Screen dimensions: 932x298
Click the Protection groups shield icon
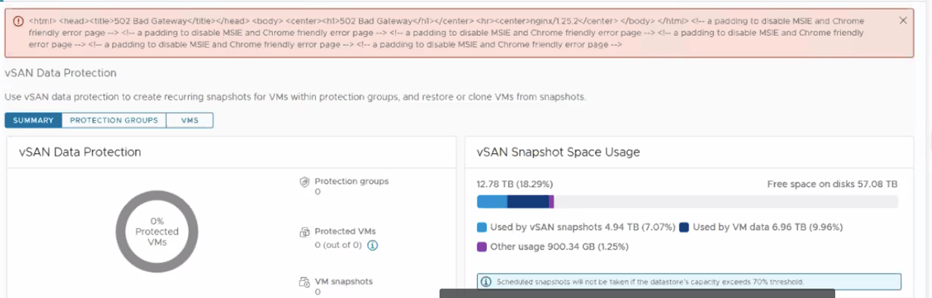[x=305, y=182]
